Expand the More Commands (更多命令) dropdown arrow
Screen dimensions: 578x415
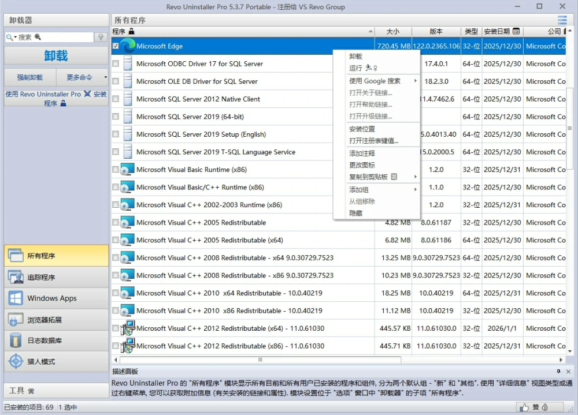coord(105,77)
